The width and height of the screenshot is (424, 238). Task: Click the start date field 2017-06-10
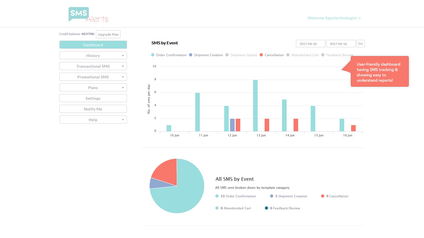point(310,44)
